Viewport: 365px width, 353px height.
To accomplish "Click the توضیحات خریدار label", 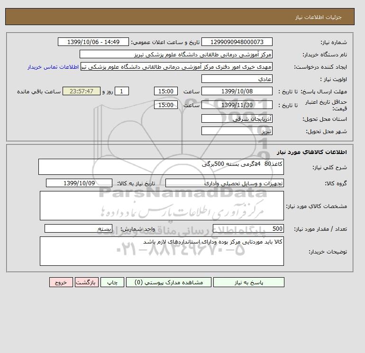I will 328,252.
